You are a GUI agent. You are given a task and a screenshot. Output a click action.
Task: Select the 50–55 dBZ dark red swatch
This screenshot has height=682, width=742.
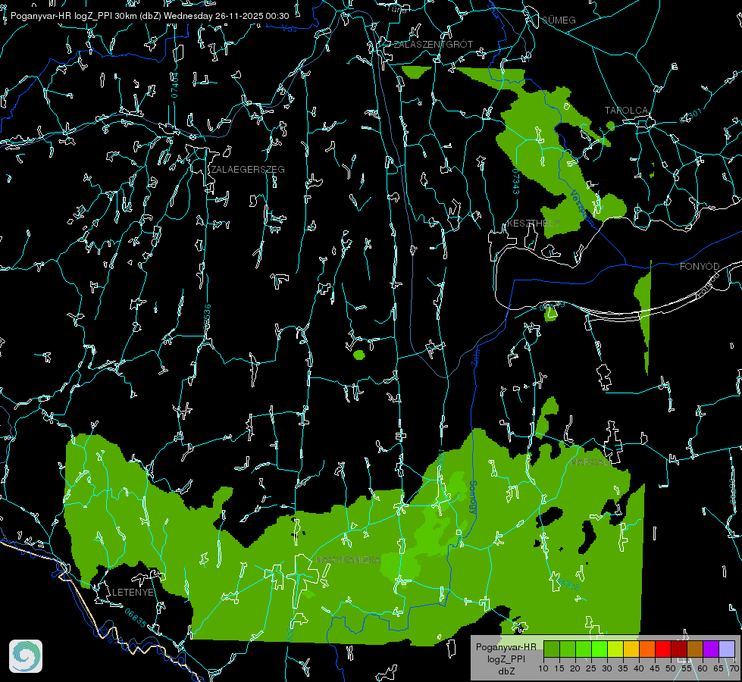tap(678, 649)
